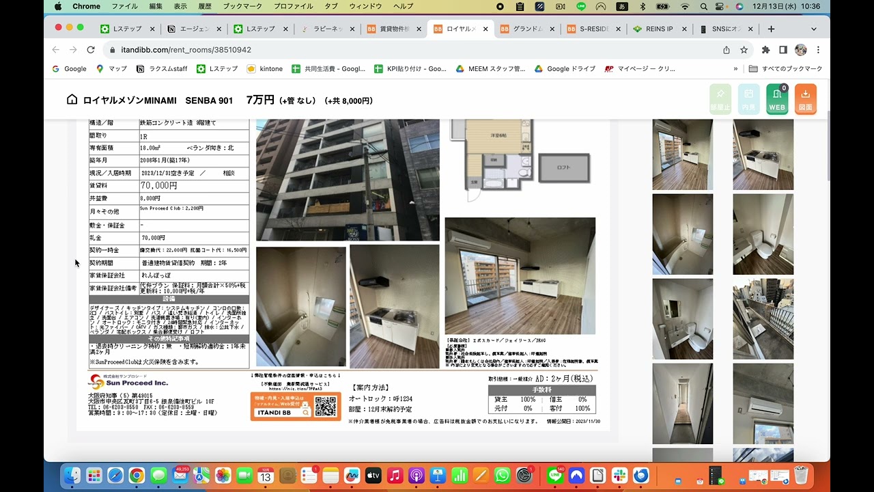Switch to the first Lステップ tab
The width and height of the screenshot is (874, 492).
[x=127, y=29]
